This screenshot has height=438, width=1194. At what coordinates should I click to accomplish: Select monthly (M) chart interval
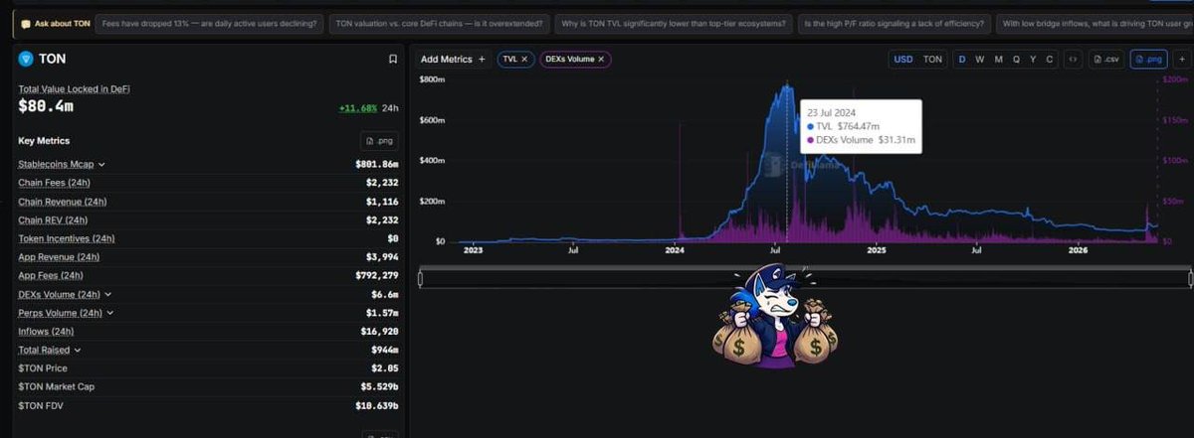pos(998,60)
